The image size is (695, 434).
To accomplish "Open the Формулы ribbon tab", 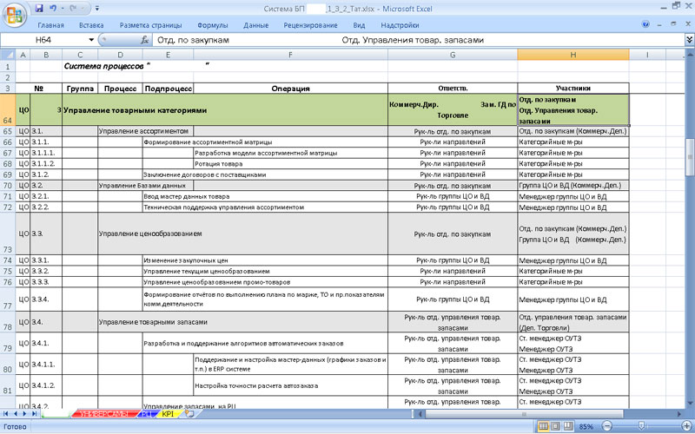I will (213, 25).
